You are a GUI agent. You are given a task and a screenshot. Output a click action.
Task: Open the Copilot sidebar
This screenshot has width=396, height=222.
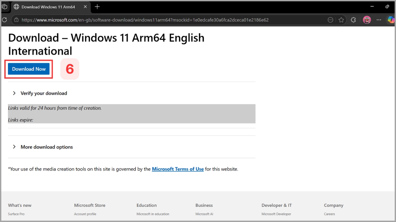coord(391,20)
